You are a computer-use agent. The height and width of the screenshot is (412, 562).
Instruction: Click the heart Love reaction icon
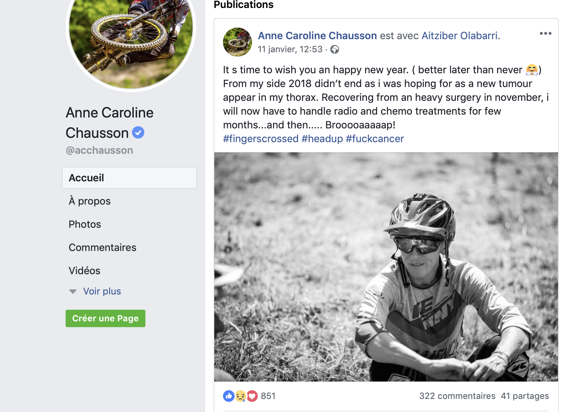[252, 396]
